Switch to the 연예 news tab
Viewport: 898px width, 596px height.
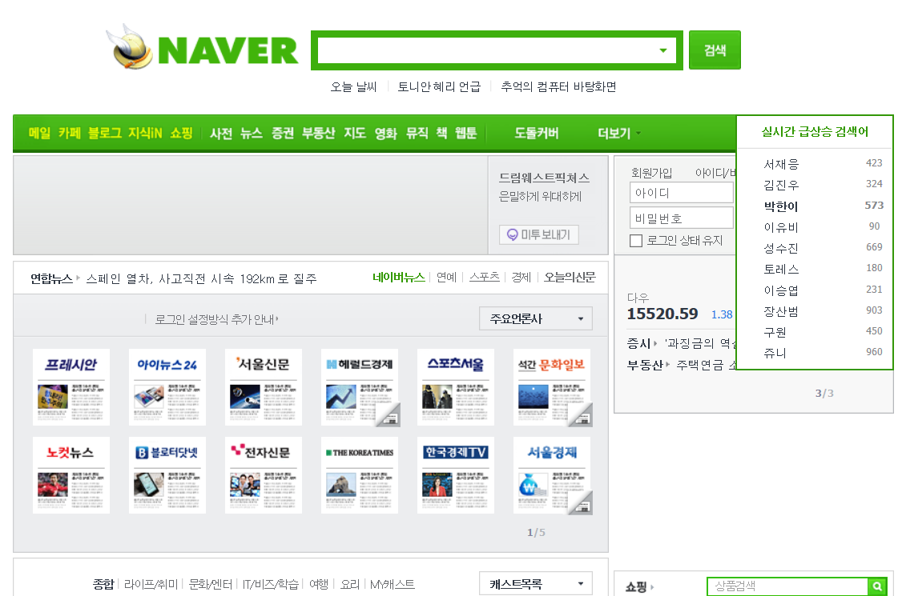pos(446,278)
